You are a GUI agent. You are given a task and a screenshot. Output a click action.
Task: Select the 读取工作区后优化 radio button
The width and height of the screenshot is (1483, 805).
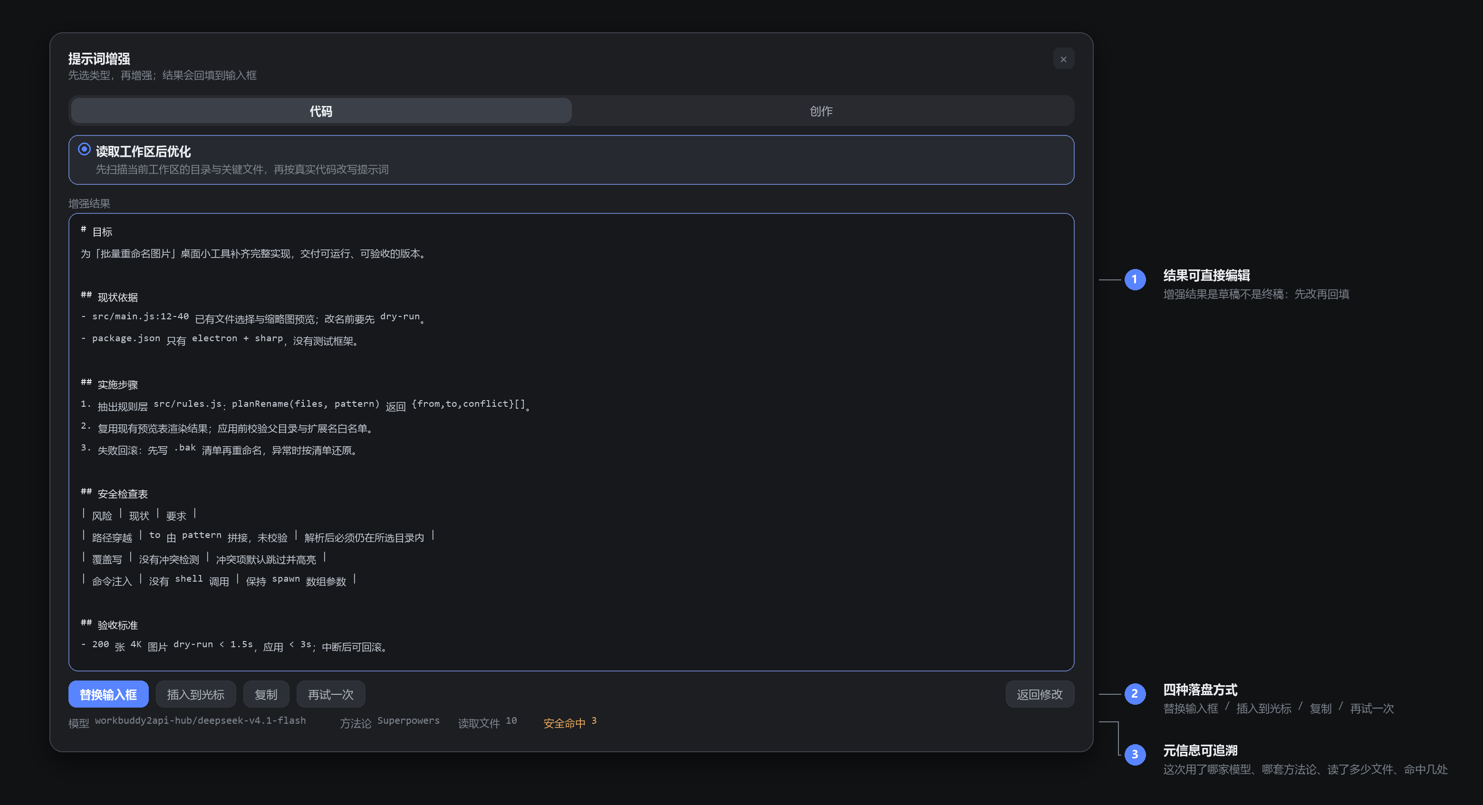[84, 149]
